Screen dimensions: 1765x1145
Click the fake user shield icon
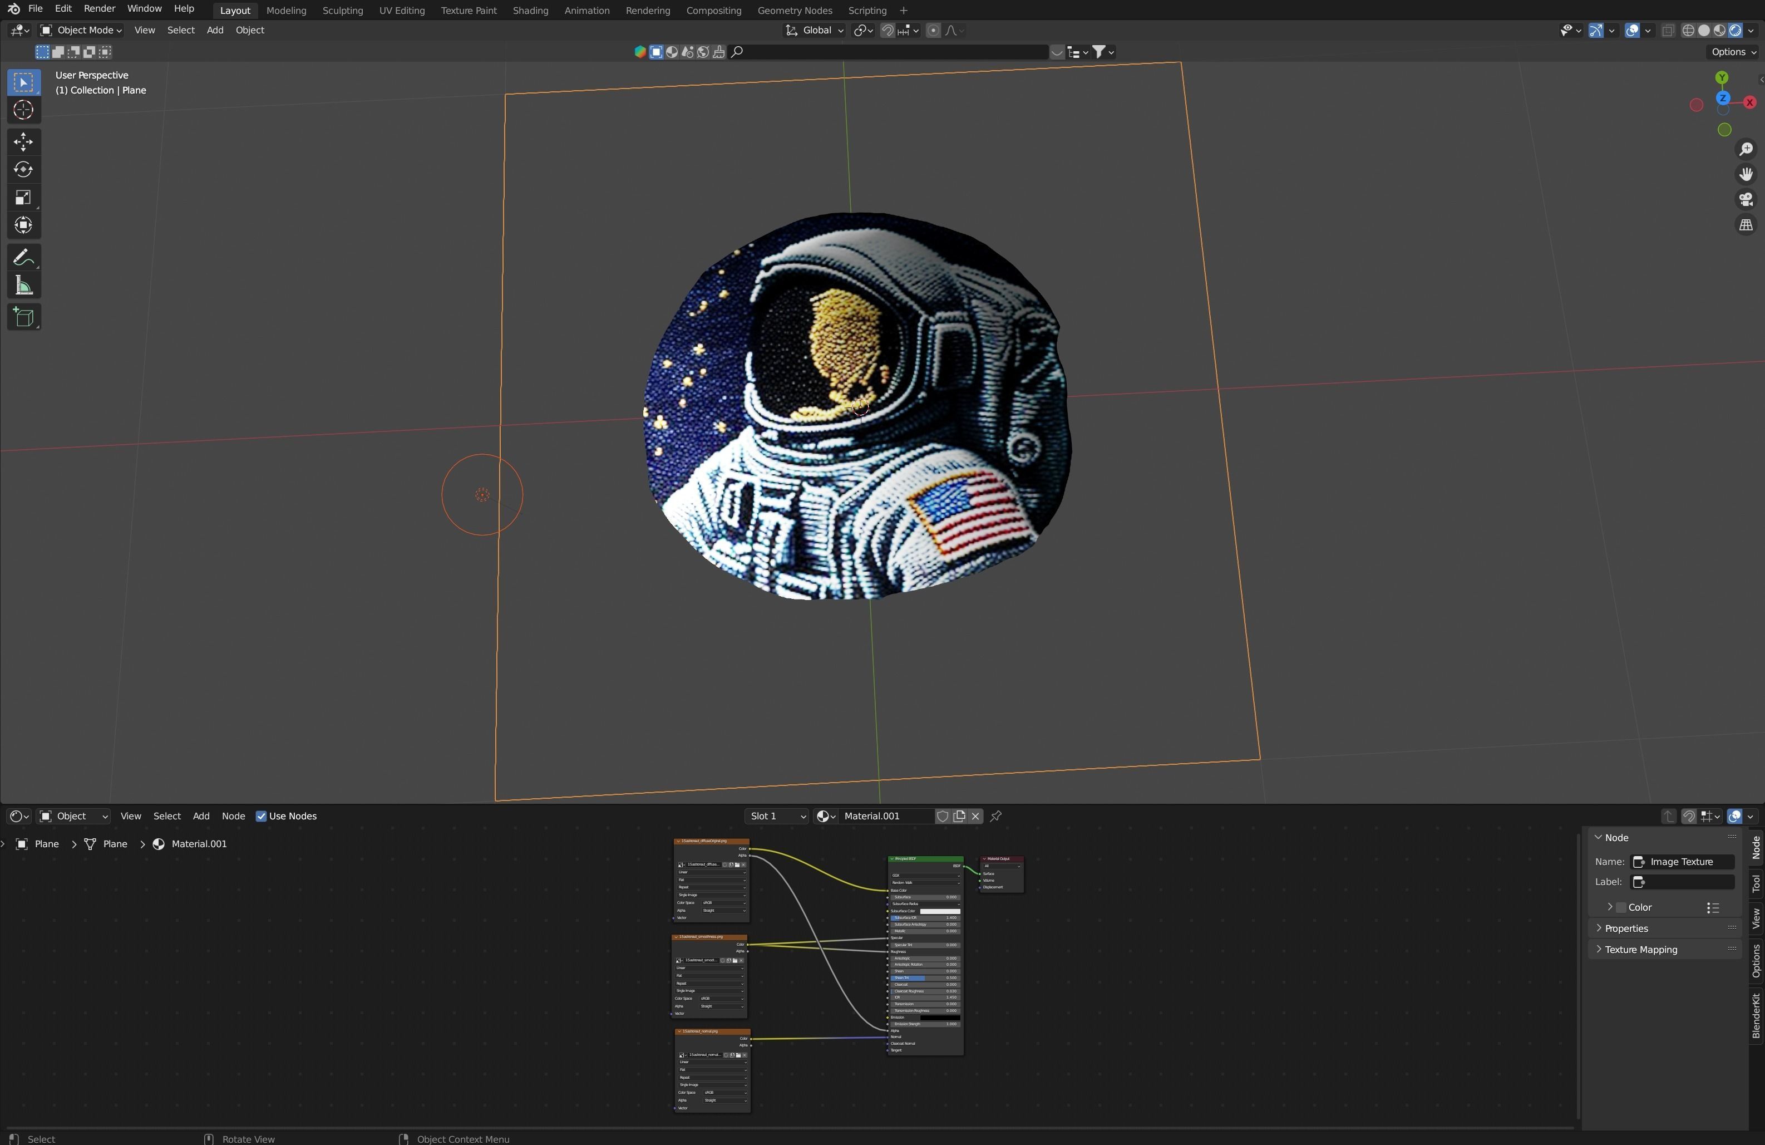(943, 816)
